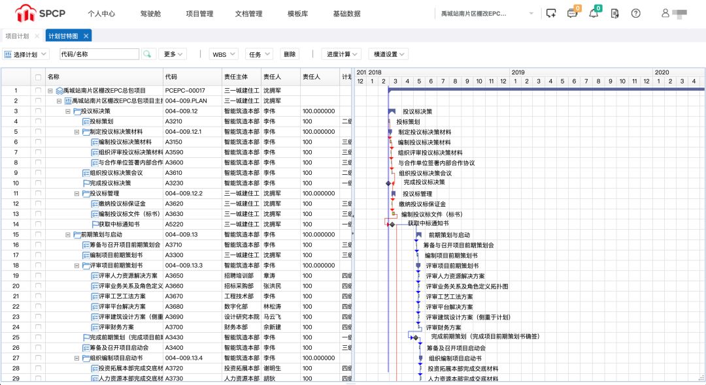Check the box for row 1
Screen dimensions: 706x385
pyautogui.click(x=38, y=90)
